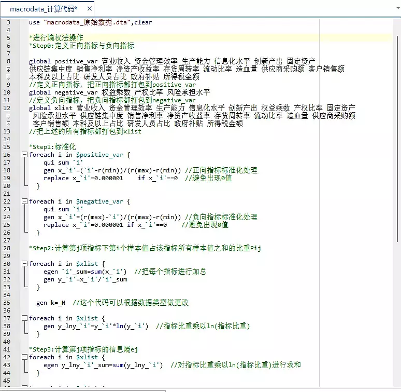Click the horizontal scrollbar thumb at bottom
The width and height of the screenshot is (401, 392).
pos(83,391)
